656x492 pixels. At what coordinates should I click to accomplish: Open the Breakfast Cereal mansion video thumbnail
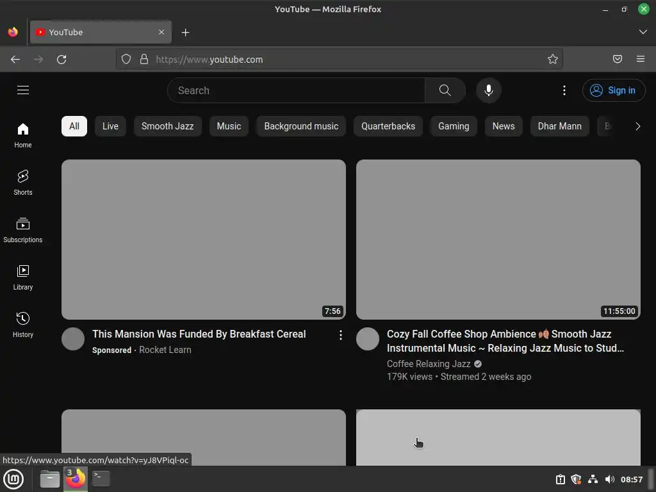204,240
